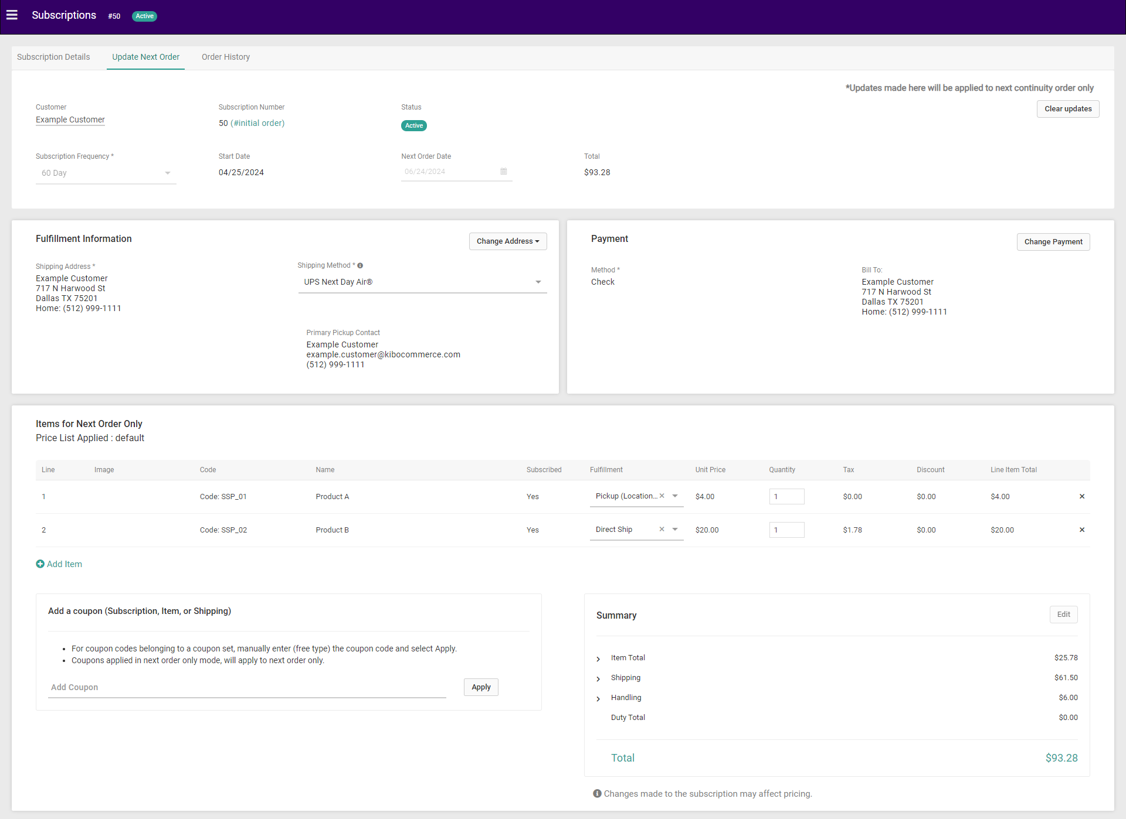The width and height of the screenshot is (1126, 819).
Task: Open the Change Address dropdown button
Action: click(507, 241)
